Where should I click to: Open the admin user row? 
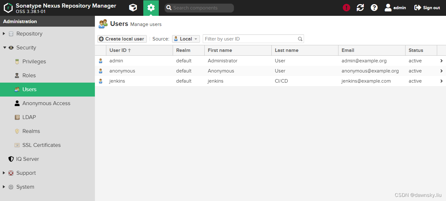[x=270, y=61]
